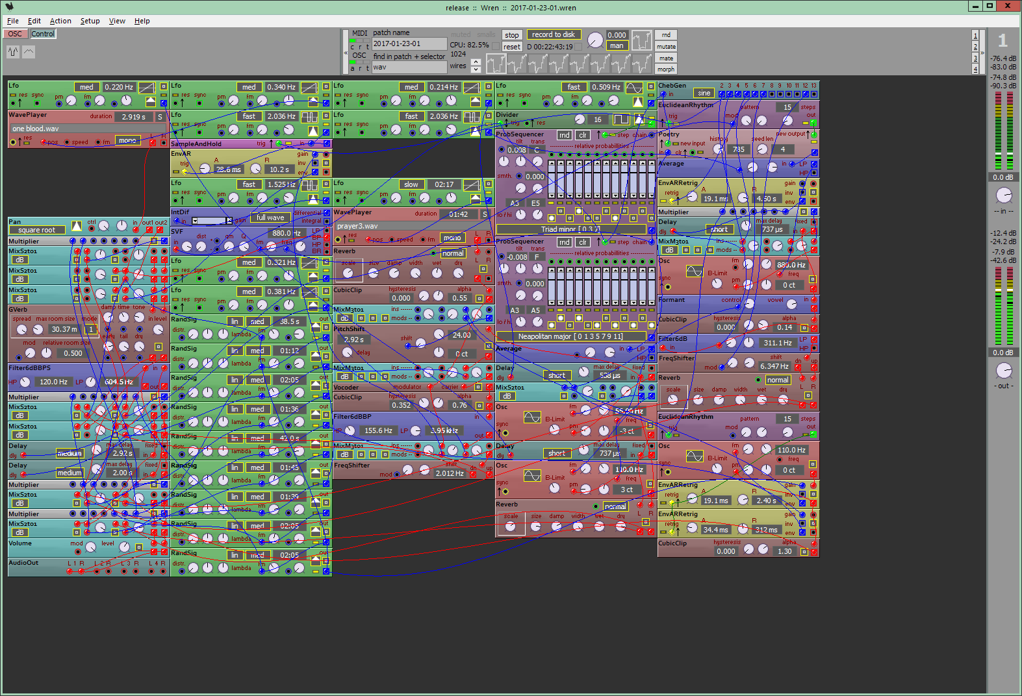Image resolution: width=1022 pixels, height=696 pixels.
Task: Click the sine waveform icon of the 880.0 Hz Osc
Action: tap(695, 271)
